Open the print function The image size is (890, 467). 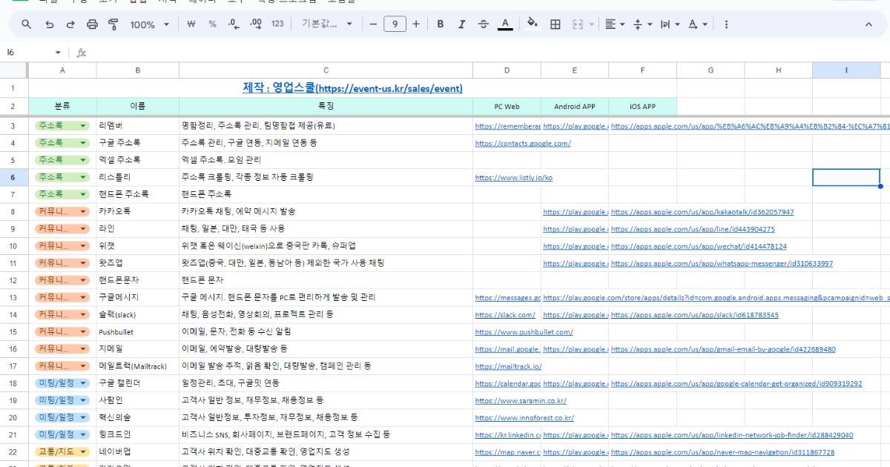pyautogui.click(x=92, y=24)
